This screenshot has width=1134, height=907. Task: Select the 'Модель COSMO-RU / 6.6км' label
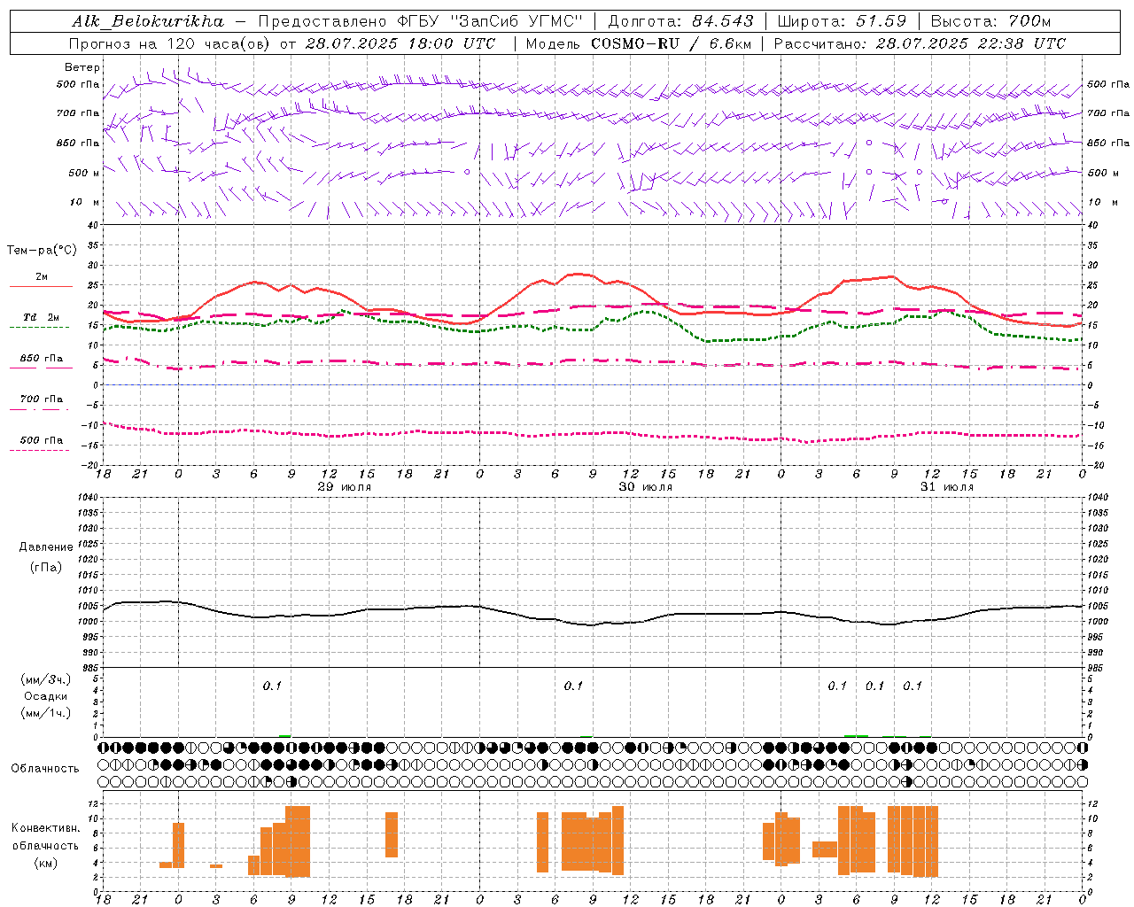638,43
